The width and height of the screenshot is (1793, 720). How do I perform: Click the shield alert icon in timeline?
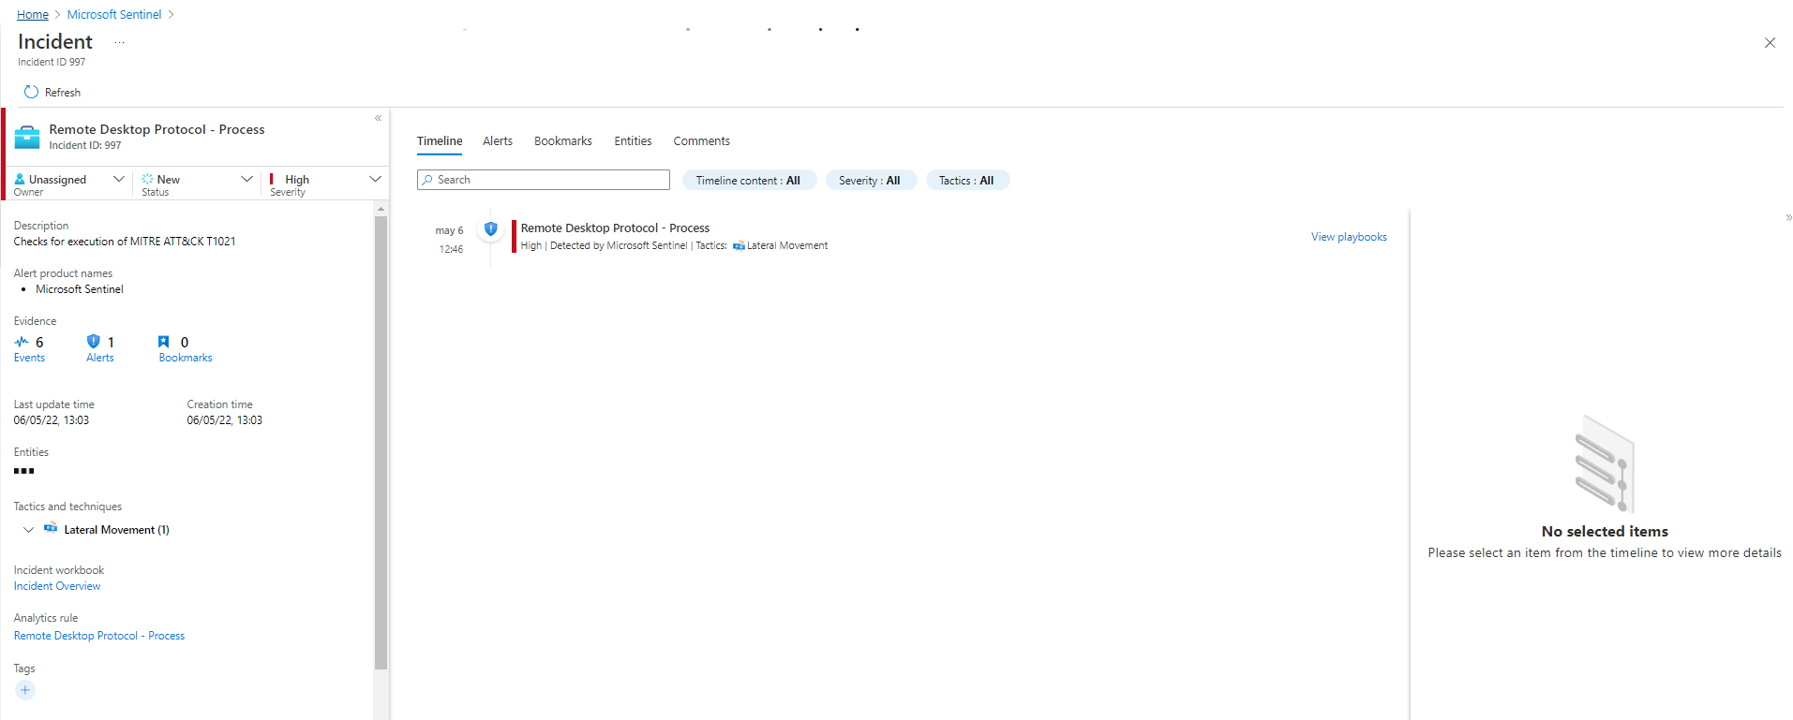pyautogui.click(x=490, y=228)
